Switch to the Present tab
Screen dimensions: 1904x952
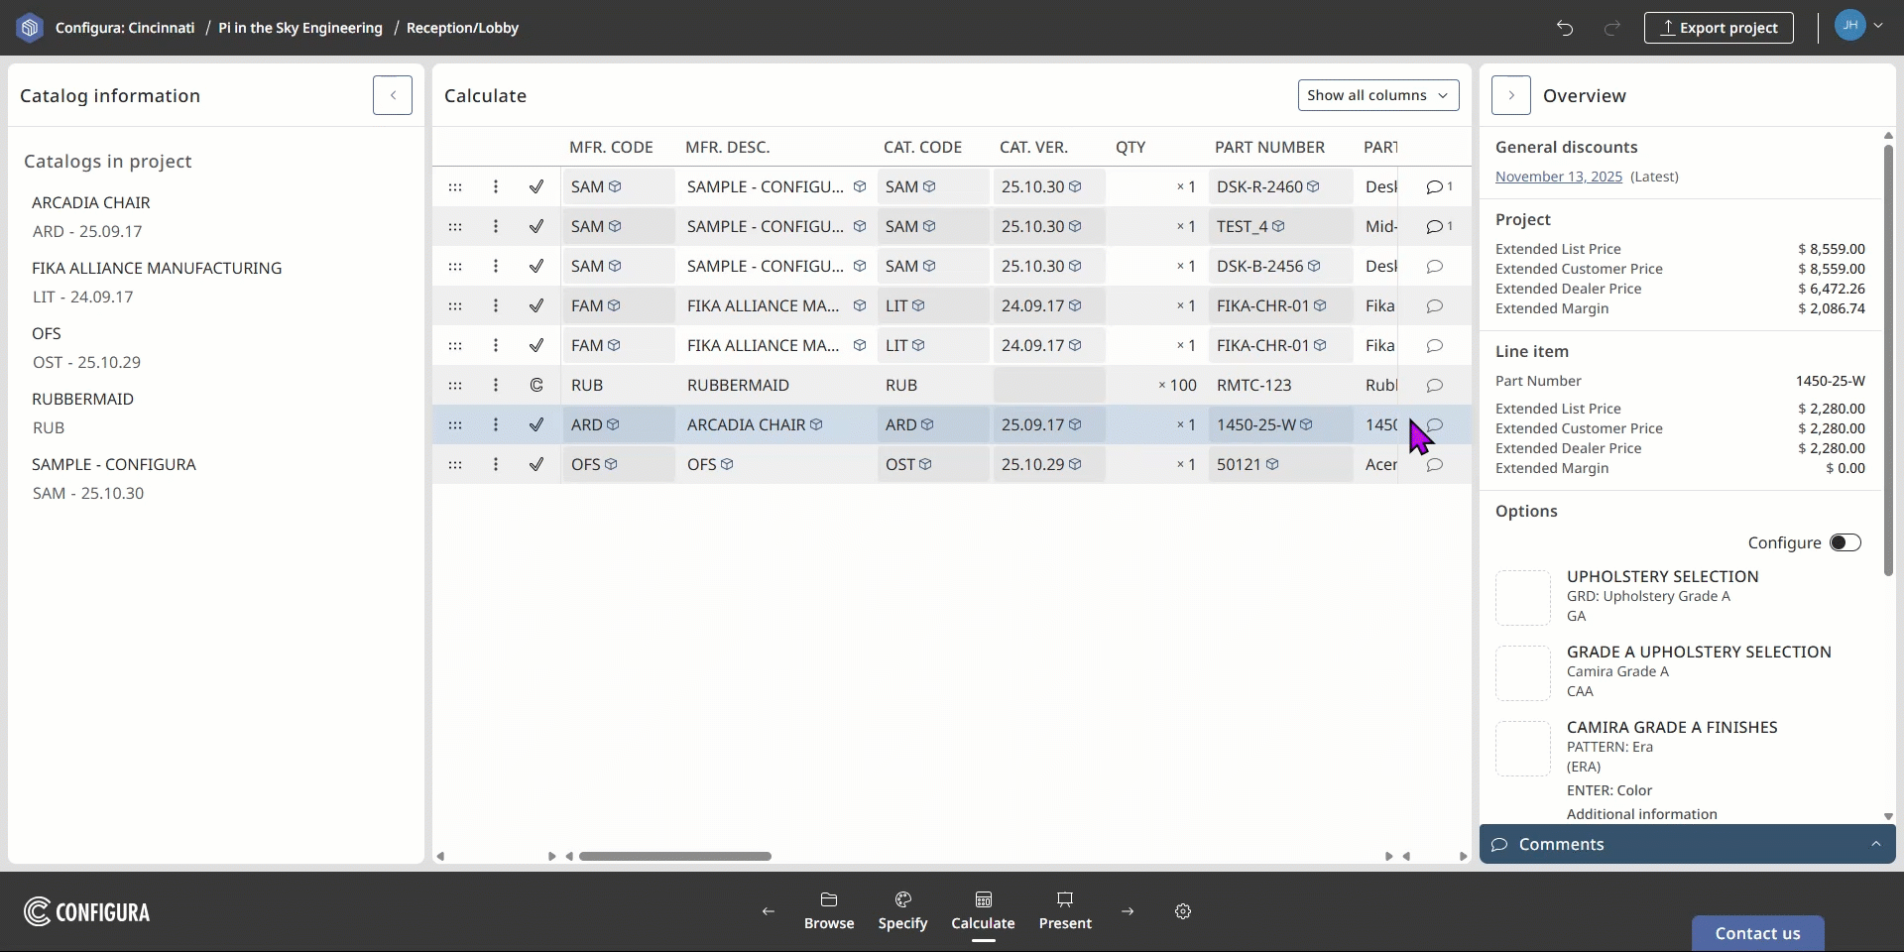[x=1065, y=911]
